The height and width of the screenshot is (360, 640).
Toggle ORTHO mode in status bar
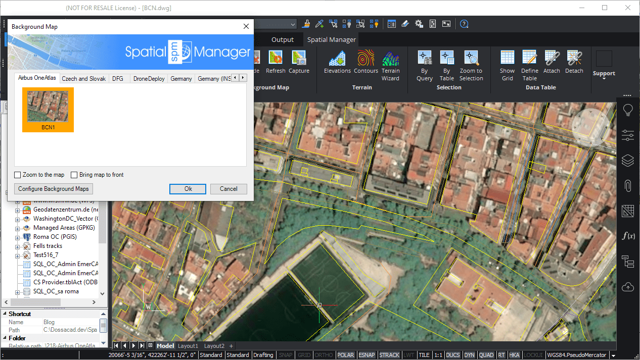click(x=324, y=355)
